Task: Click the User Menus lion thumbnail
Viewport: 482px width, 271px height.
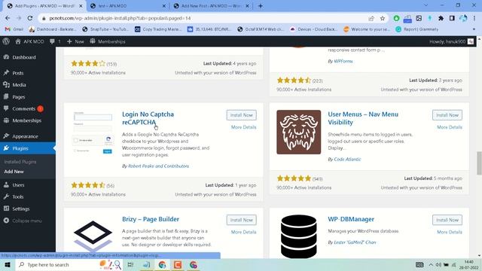Action: (x=298, y=132)
